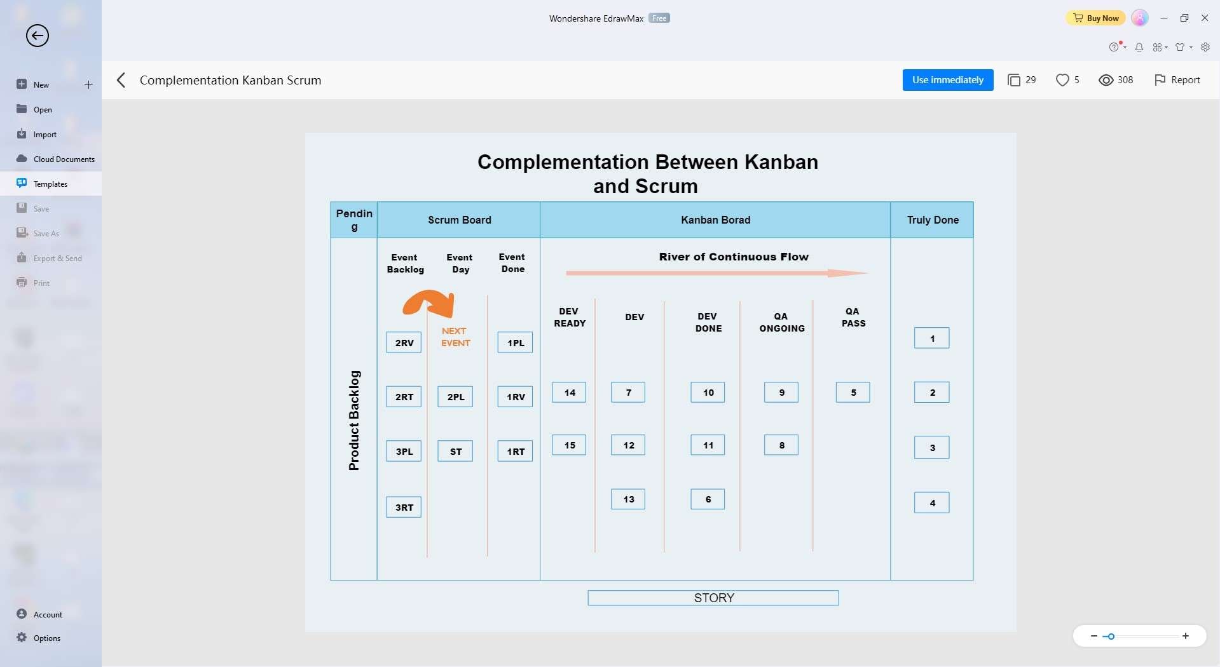Click the eye views icon

[x=1106, y=80]
